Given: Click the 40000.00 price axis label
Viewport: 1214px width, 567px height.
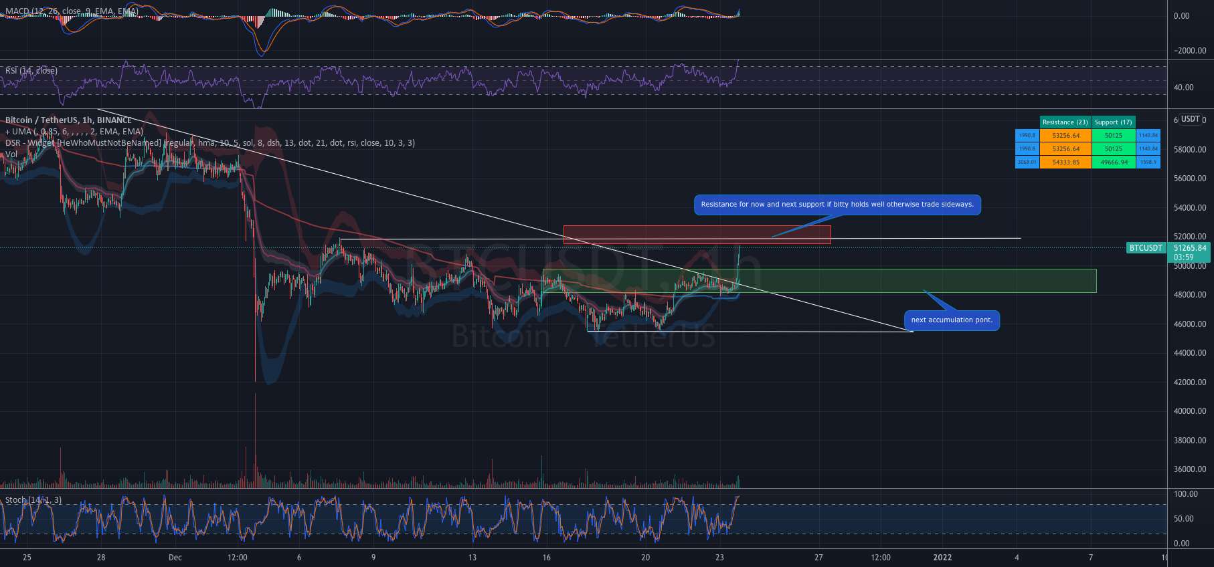Looking at the screenshot, I should point(1190,411).
